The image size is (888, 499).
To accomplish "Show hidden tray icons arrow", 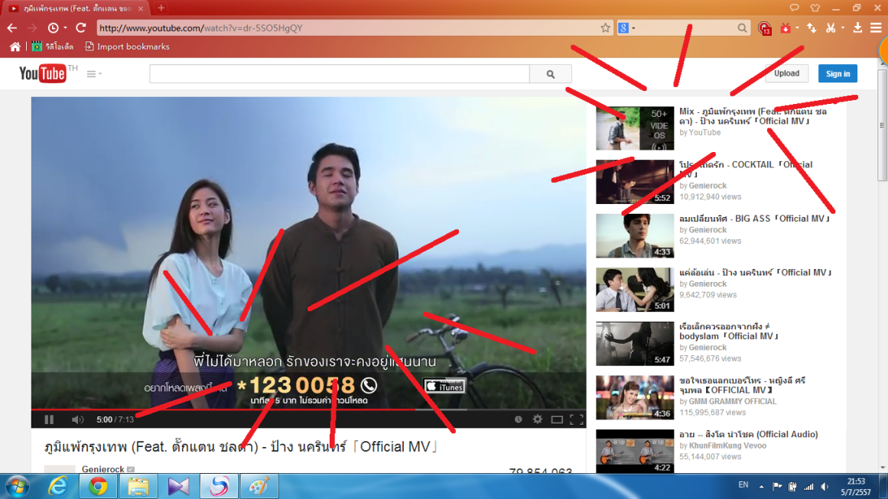I will pyautogui.click(x=761, y=487).
